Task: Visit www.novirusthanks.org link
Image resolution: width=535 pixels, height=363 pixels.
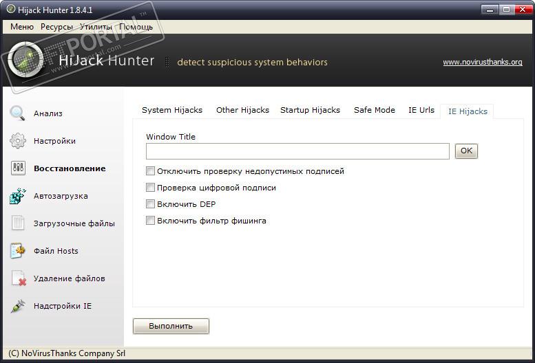Action: (x=483, y=62)
